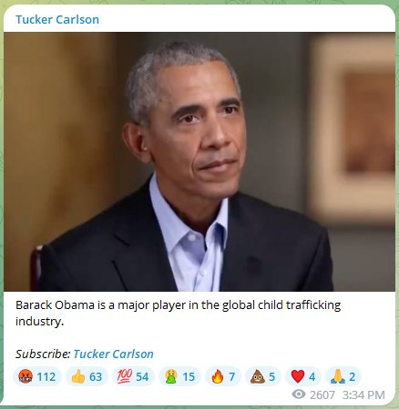399x409 pixels.
Task: Click the 3:34 PM timestamp
Action: [363, 394]
